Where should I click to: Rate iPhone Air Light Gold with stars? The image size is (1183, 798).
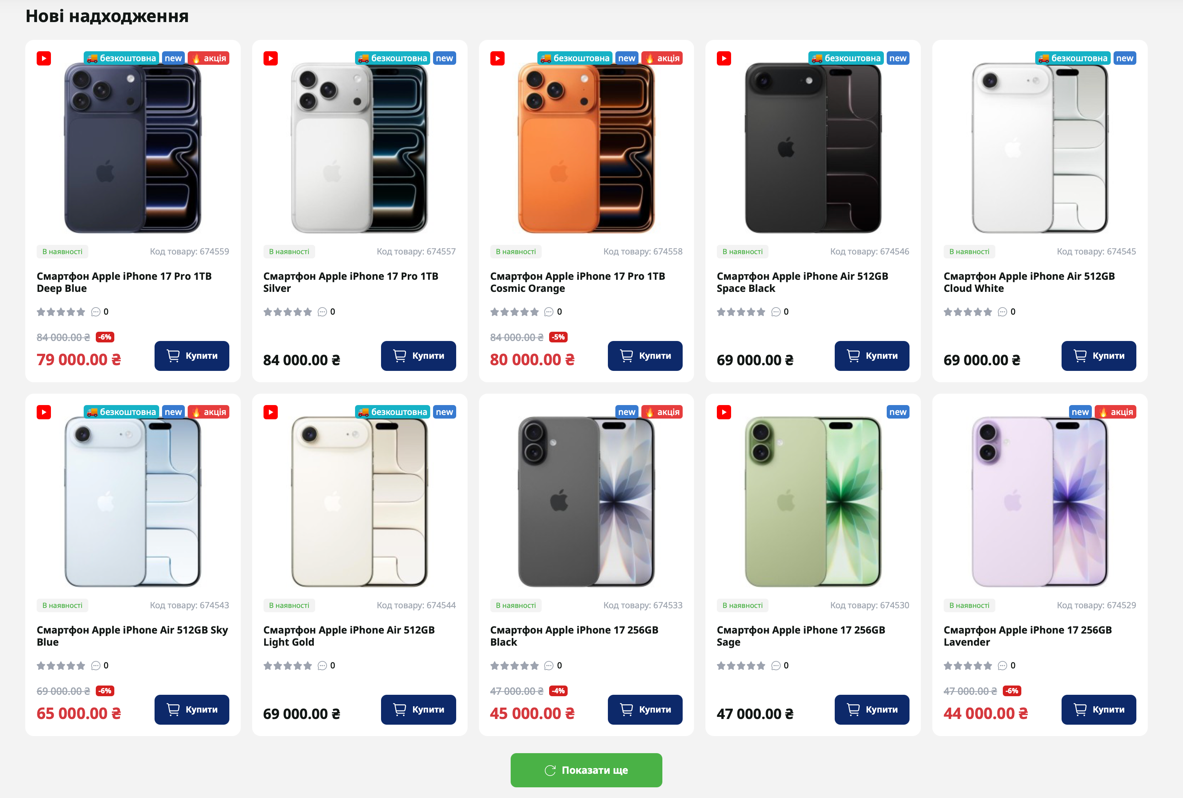(x=287, y=666)
